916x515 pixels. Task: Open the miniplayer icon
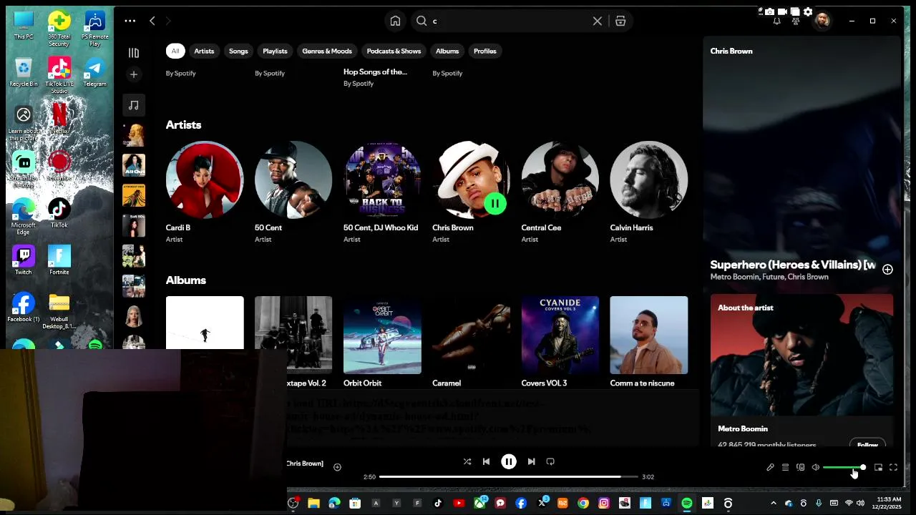[x=878, y=468]
